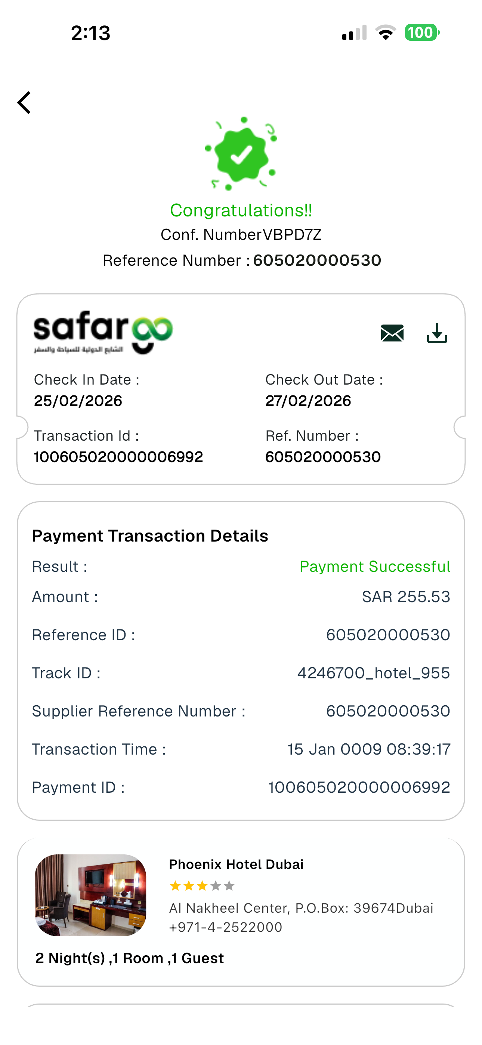Tap the green success checkmark badge
The image size is (482, 1045).
coord(241,154)
